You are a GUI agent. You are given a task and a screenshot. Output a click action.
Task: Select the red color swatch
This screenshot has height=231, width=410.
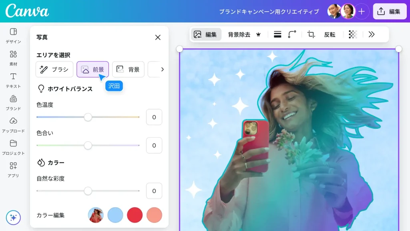click(x=135, y=215)
